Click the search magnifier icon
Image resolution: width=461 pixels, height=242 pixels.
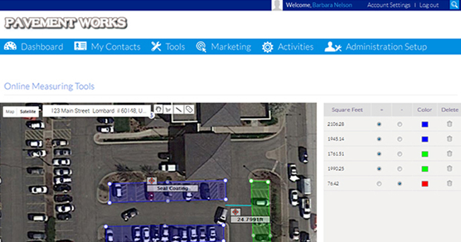(x=454, y=4)
